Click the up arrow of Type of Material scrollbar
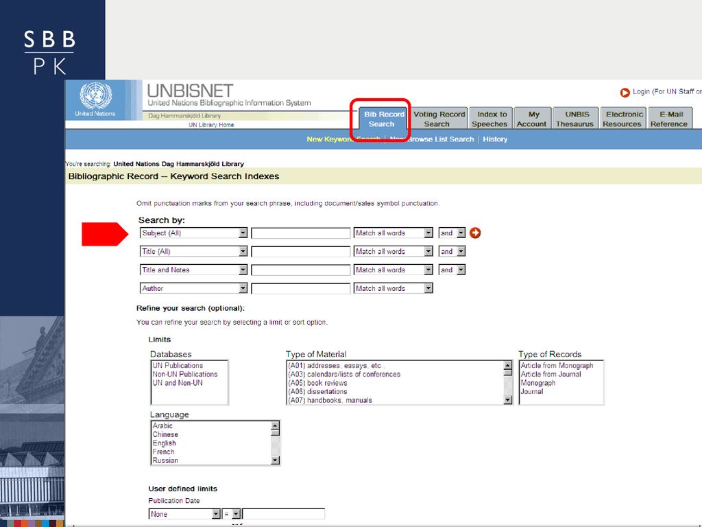 508,366
